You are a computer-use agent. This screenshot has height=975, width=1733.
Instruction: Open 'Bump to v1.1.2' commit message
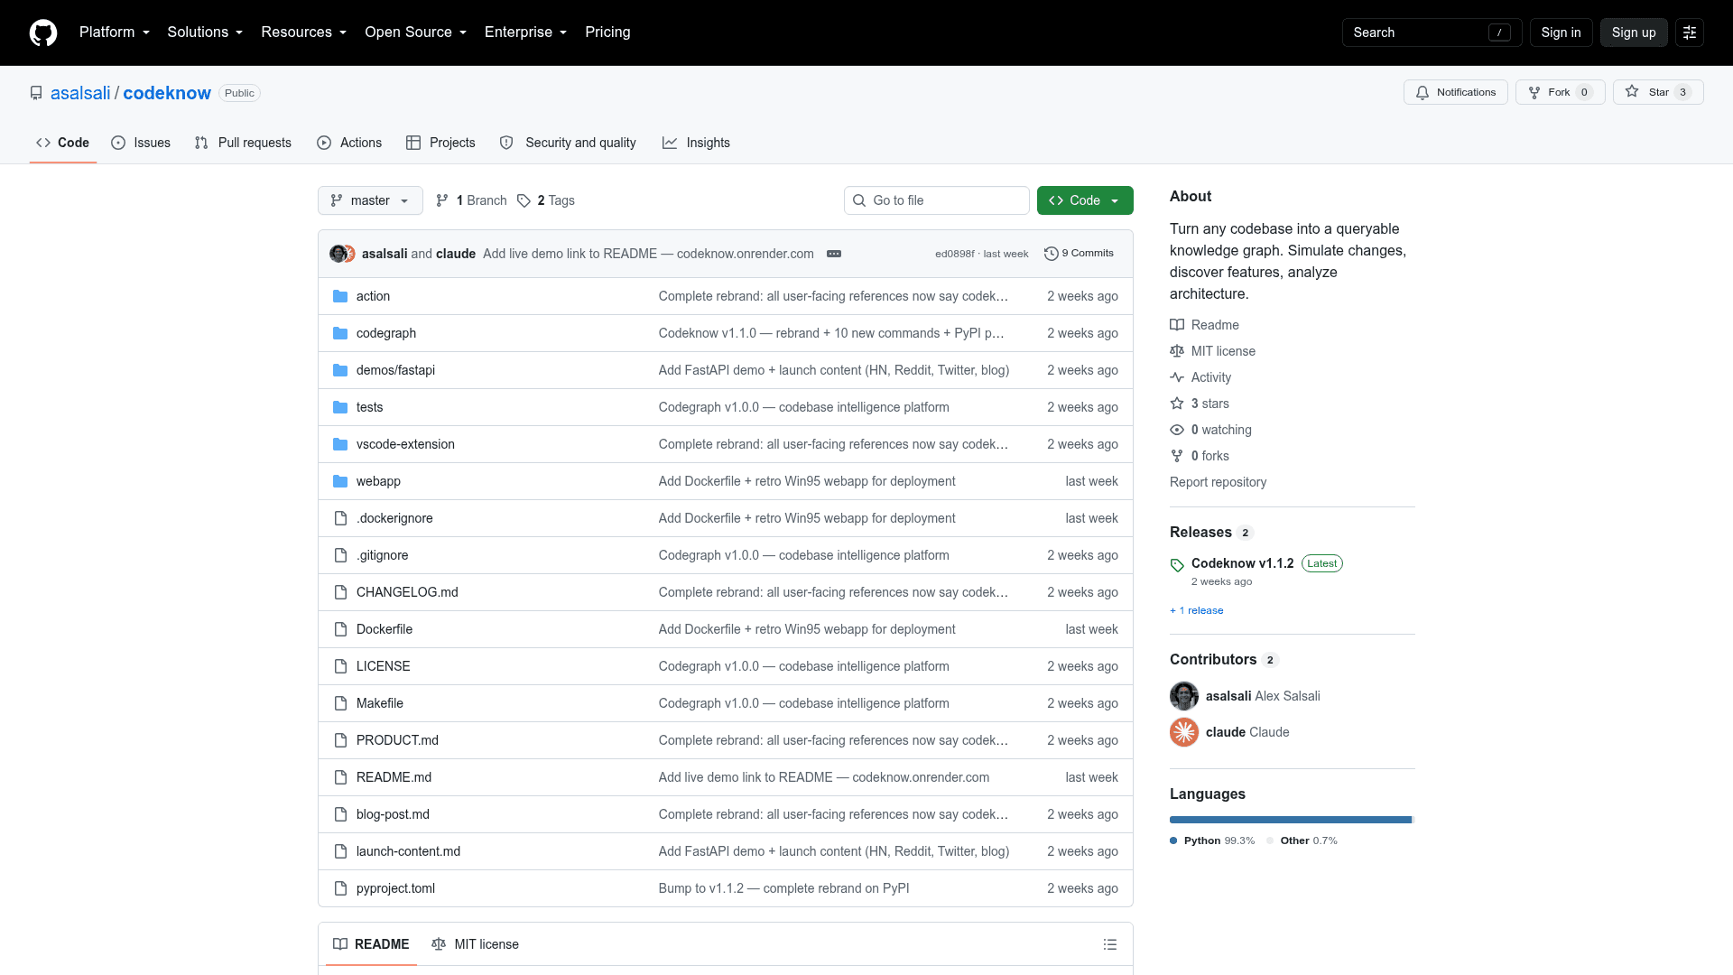tap(783, 888)
